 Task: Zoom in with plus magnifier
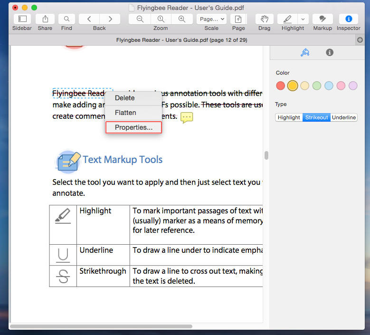[182, 19]
